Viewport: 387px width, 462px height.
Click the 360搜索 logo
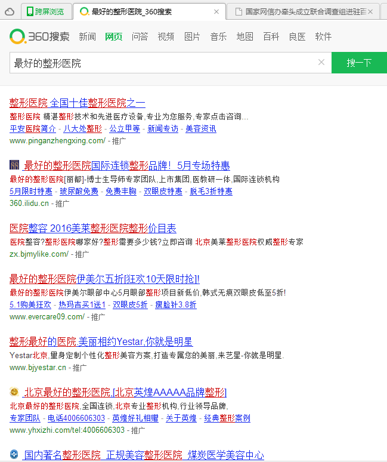click(x=40, y=36)
